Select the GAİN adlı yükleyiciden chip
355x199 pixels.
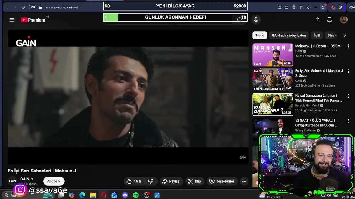tap(289, 35)
